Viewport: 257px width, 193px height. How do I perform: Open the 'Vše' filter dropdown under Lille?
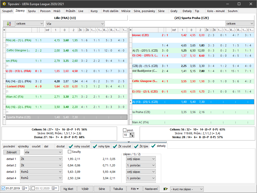[75, 24]
